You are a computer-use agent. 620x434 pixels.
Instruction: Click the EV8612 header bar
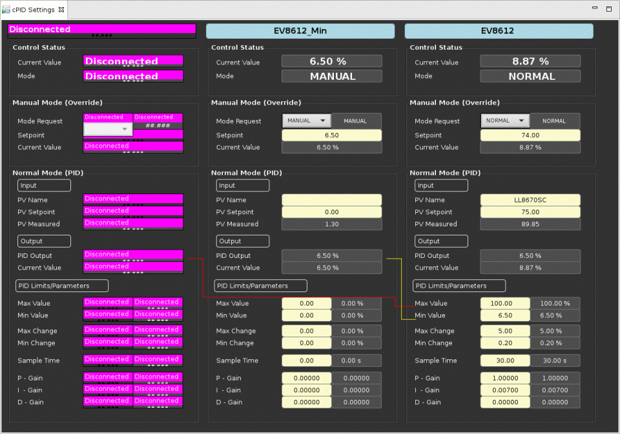pyautogui.click(x=498, y=31)
